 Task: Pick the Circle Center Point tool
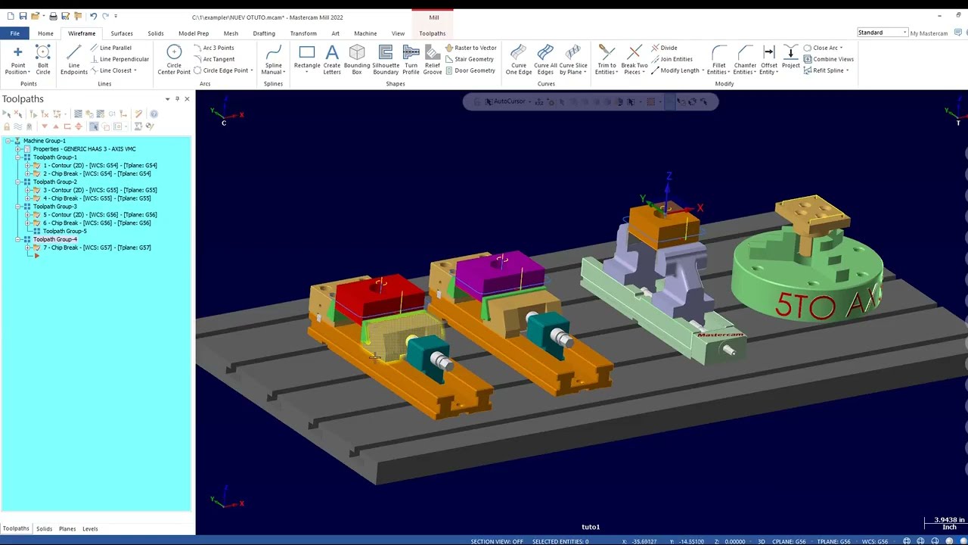click(174, 59)
